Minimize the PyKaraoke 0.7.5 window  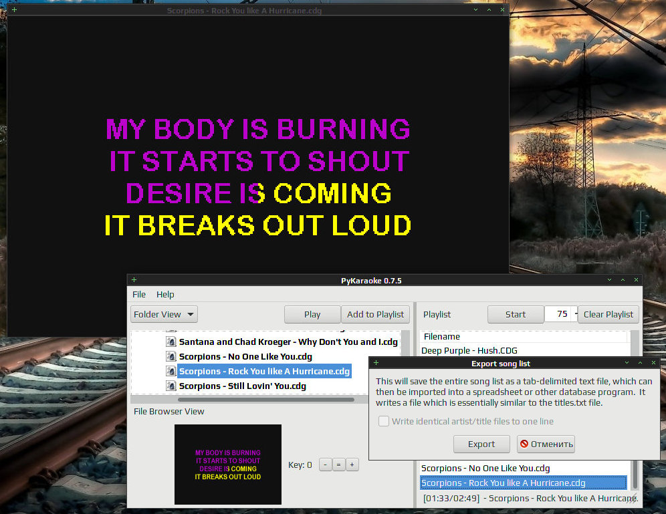[610, 279]
